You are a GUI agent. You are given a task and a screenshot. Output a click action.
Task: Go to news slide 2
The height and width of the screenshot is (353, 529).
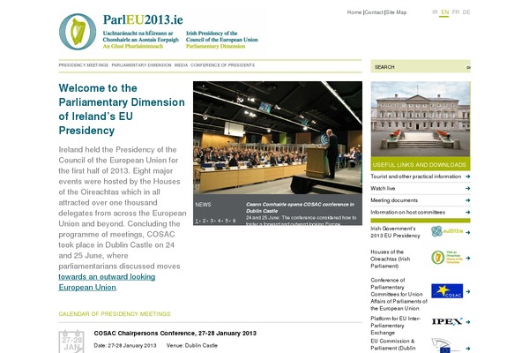click(x=205, y=221)
